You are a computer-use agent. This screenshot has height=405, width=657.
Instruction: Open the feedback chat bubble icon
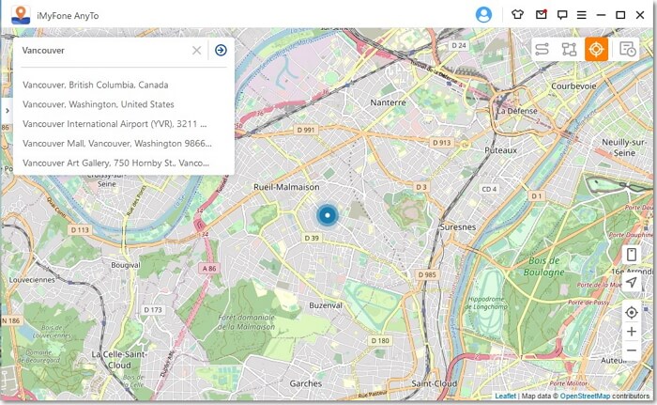[x=562, y=15]
